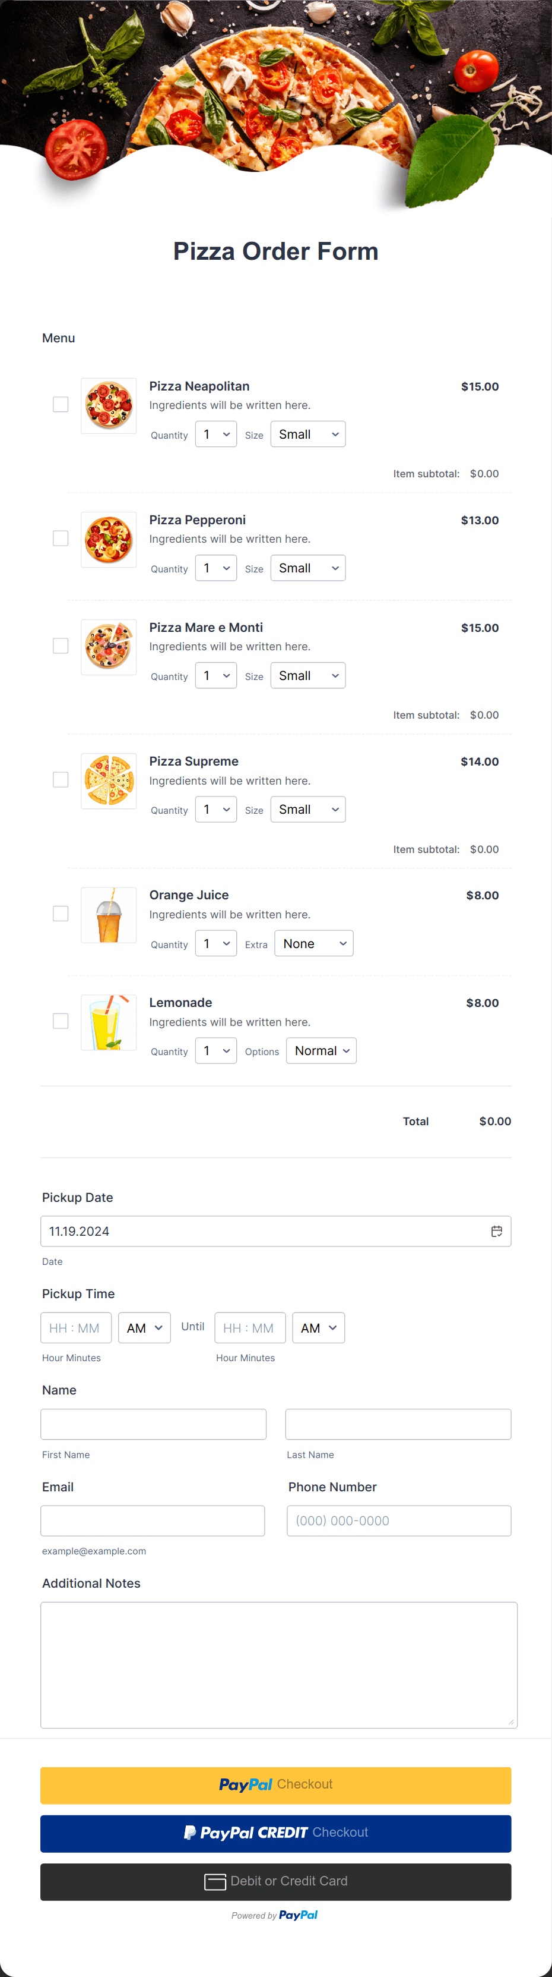This screenshot has width=552, height=1977.
Task: Enable the Lemonade item checkbox
Action: point(61,1021)
